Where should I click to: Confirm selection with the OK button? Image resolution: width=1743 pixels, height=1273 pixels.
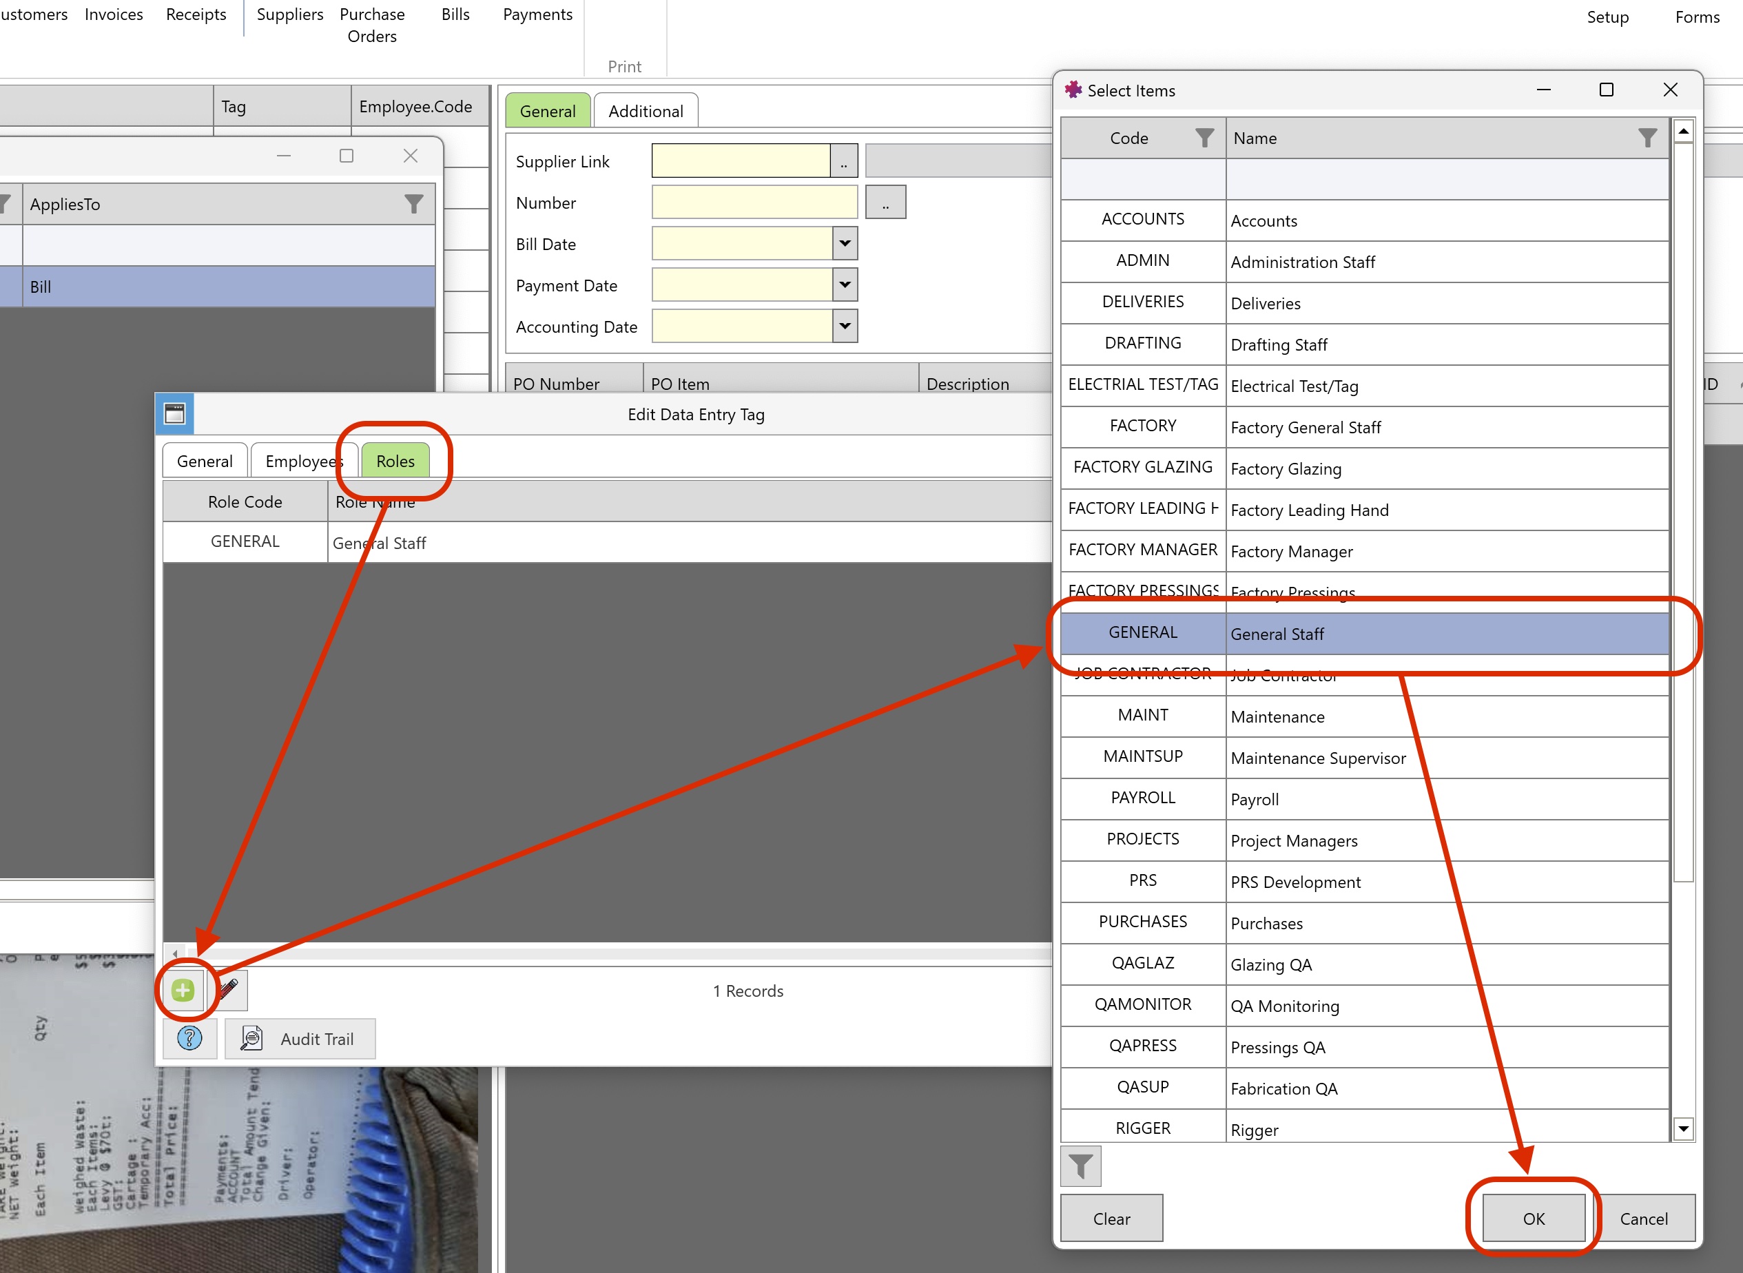(1534, 1217)
